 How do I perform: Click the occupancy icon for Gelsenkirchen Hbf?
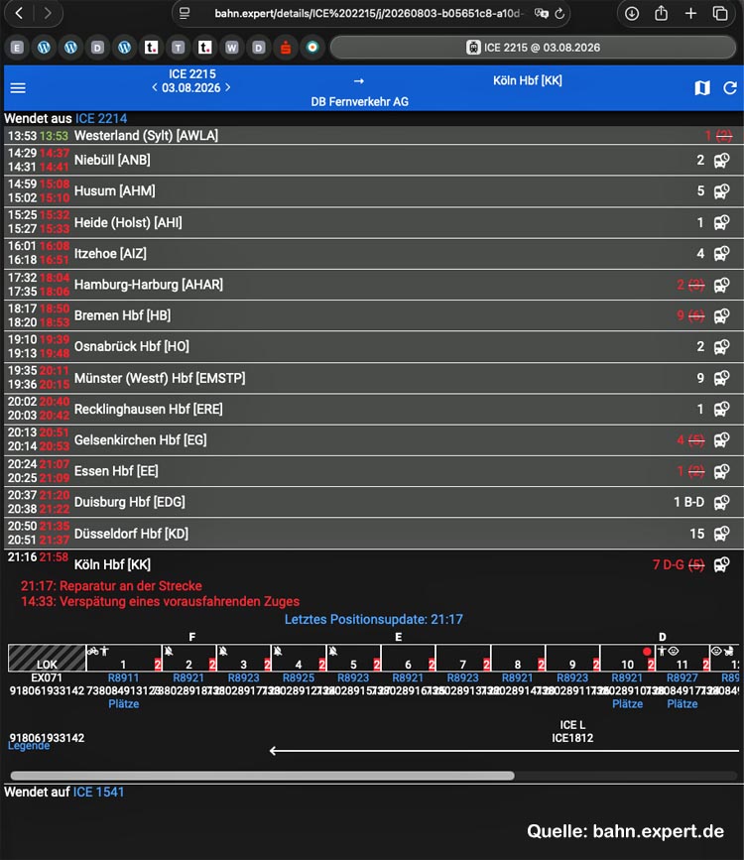[x=721, y=439]
